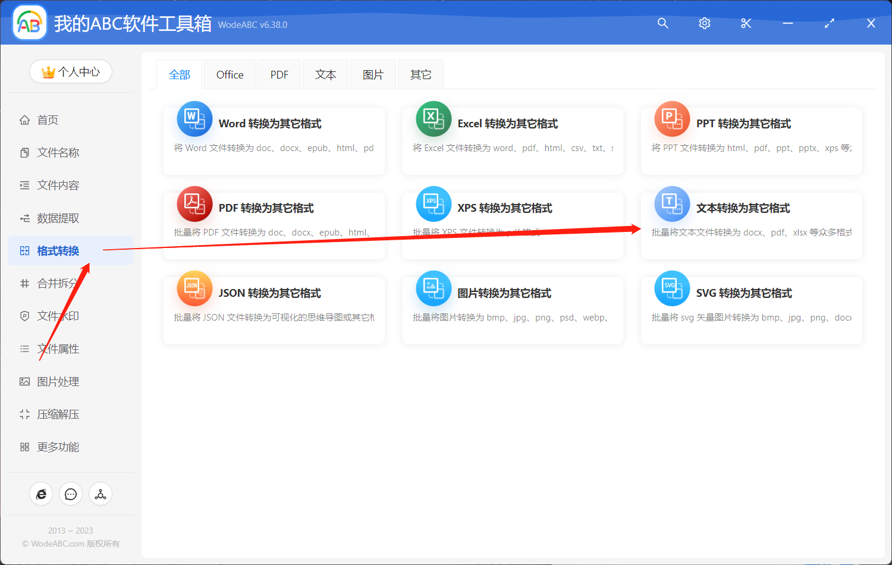Select the 压缩解压 sidebar icon
Image resolution: width=892 pixels, height=565 pixels.
(x=24, y=414)
